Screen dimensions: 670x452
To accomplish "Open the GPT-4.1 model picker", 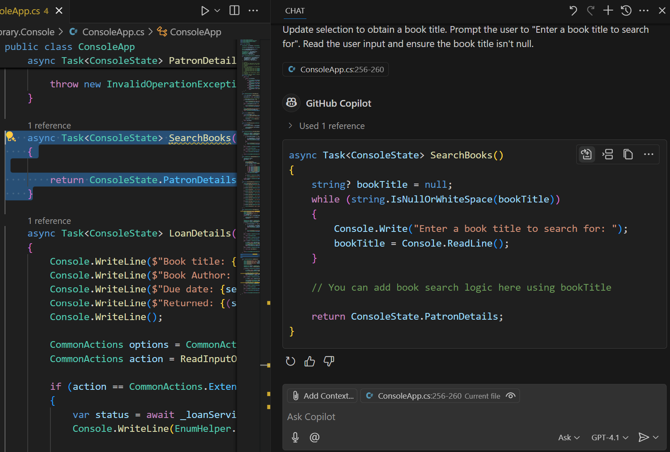I will click(609, 438).
